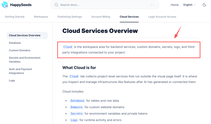Click the Domains code tag in list
Viewport: 211px width, 124px height.
click(x=77, y=107)
